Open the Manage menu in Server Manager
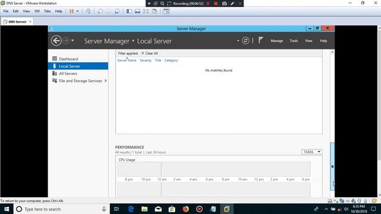 tap(277, 41)
